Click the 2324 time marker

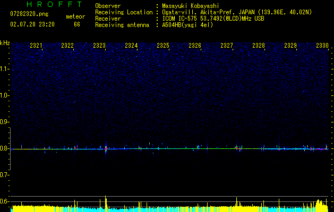point(131,46)
